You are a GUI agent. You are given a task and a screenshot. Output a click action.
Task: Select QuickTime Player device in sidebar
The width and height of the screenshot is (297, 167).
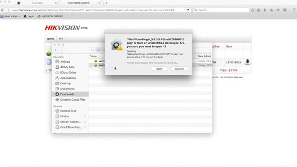click(71, 127)
